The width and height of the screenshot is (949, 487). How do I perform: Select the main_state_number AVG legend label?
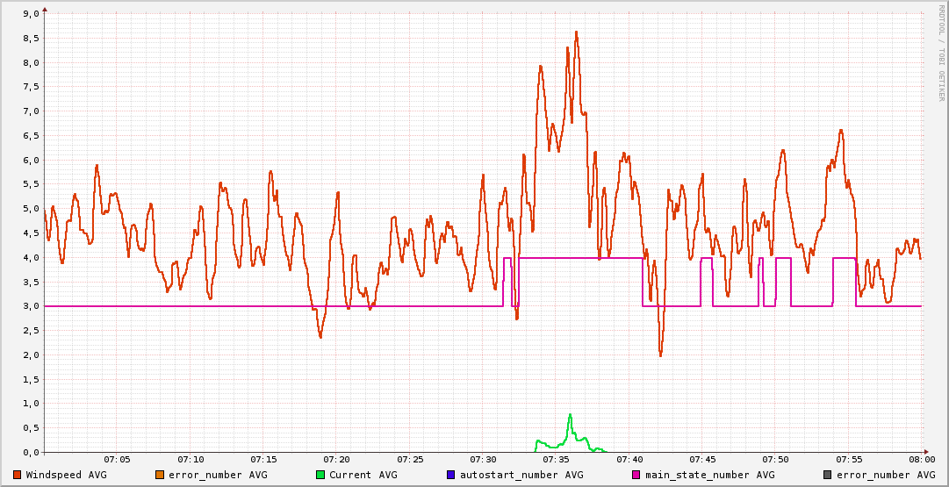click(x=710, y=475)
